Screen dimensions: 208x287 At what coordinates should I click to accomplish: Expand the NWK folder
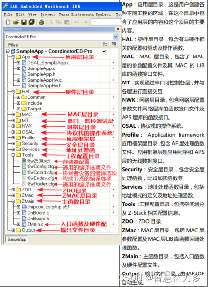click(13, 126)
